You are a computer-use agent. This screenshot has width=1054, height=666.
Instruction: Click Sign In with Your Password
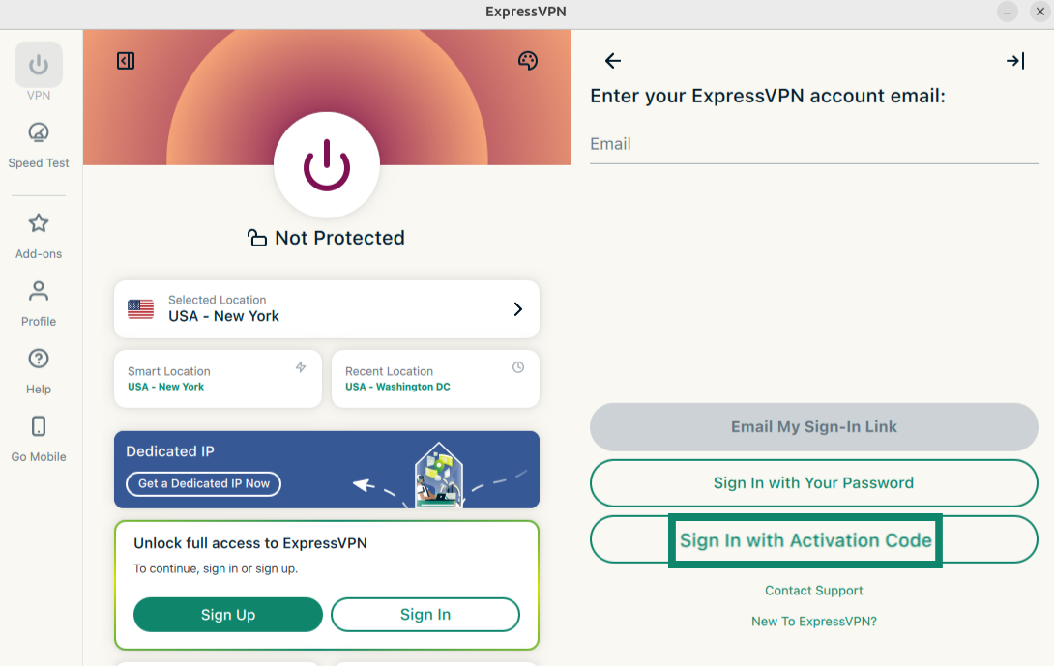813,483
